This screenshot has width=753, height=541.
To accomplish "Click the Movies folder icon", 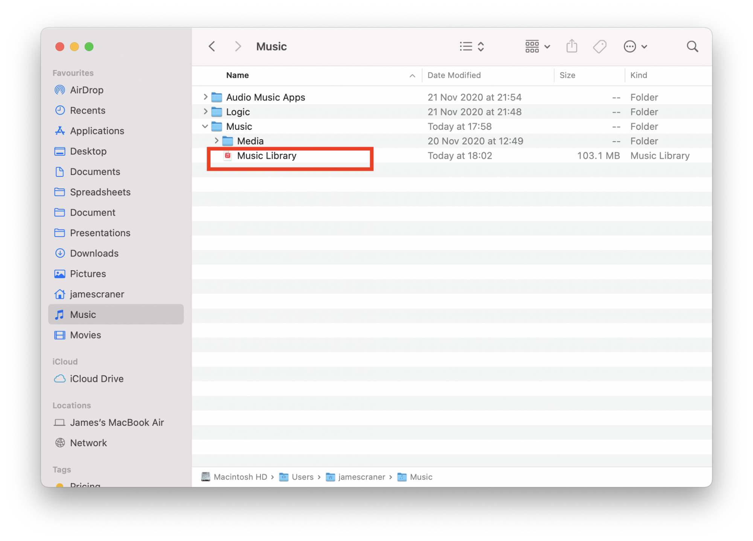I will point(59,334).
